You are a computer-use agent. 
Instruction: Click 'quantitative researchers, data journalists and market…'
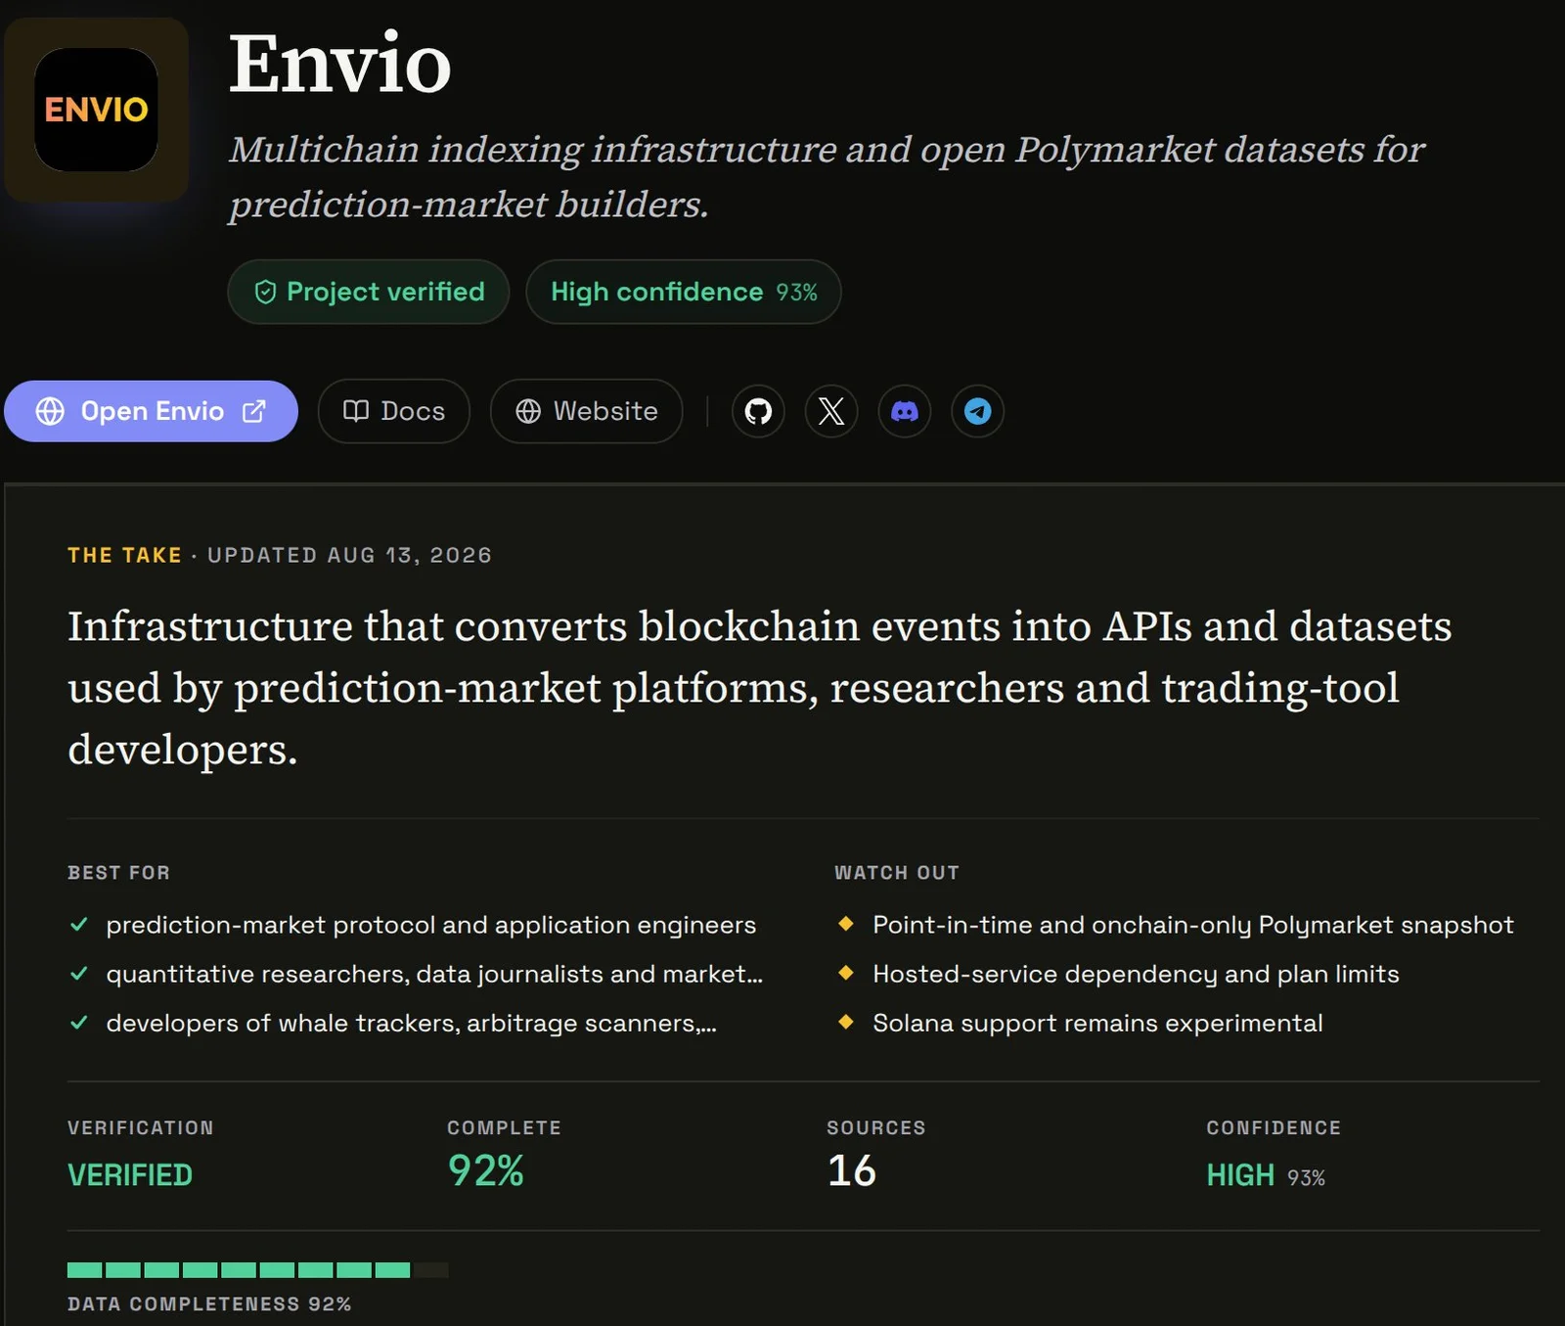pos(434,974)
